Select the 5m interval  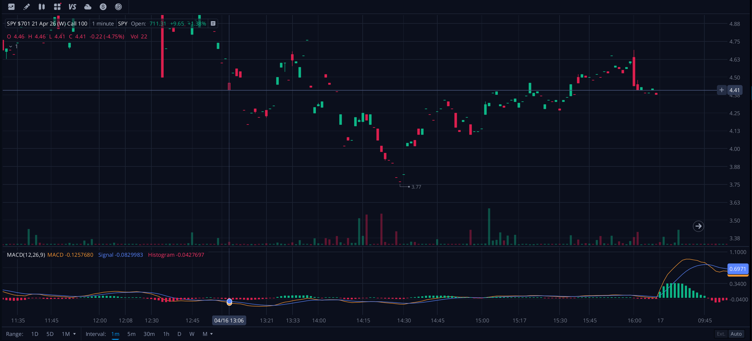point(131,334)
